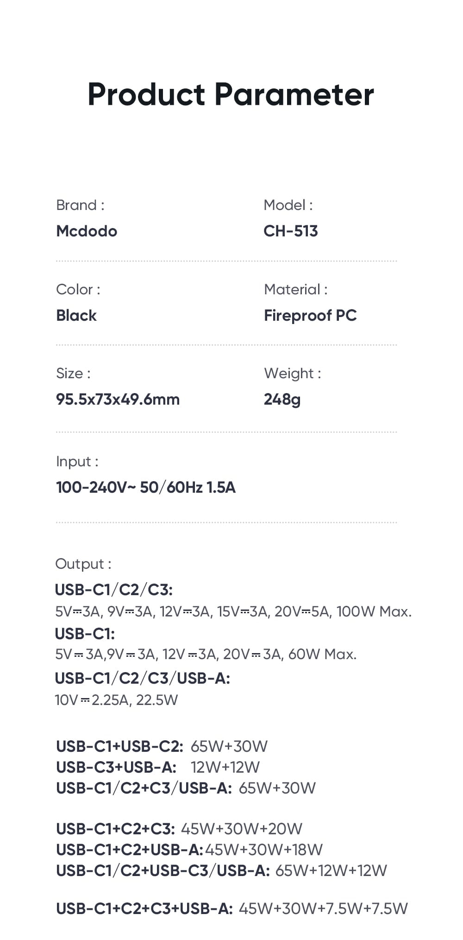Click the USB-C1/C2/C3 output heading
This screenshot has width=463, height=940.
(x=114, y=590)
